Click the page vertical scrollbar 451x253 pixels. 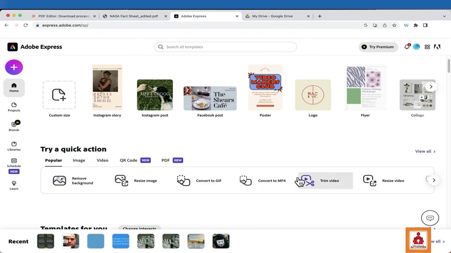click(449, 67)
